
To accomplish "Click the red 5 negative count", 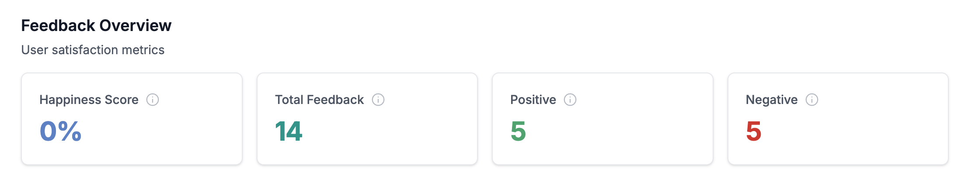I will 753,131.
